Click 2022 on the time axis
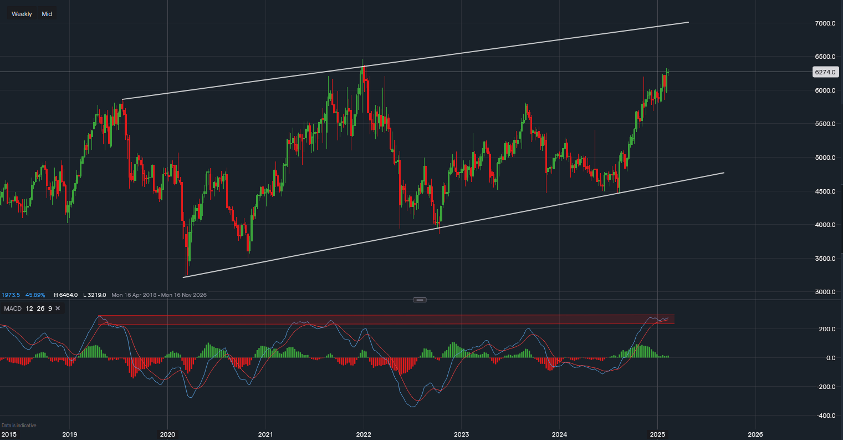The image size is (843, 440). pyautogui.click(x=364, y=433)
